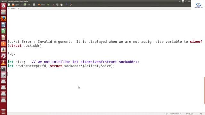Change Tab Width setting in status bar
Viewport: 205px width, 115px height.
pos(176,114)
